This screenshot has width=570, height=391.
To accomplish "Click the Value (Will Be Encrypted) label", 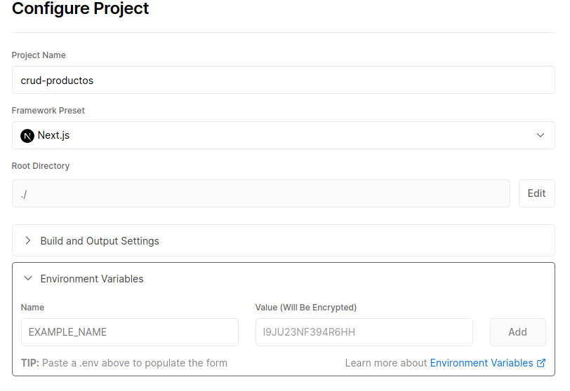I will coord(306,308).
